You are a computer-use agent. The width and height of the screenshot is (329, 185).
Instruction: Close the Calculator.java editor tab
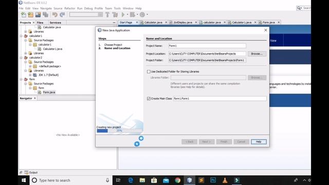pyautogui.click(x=166, y=22)
